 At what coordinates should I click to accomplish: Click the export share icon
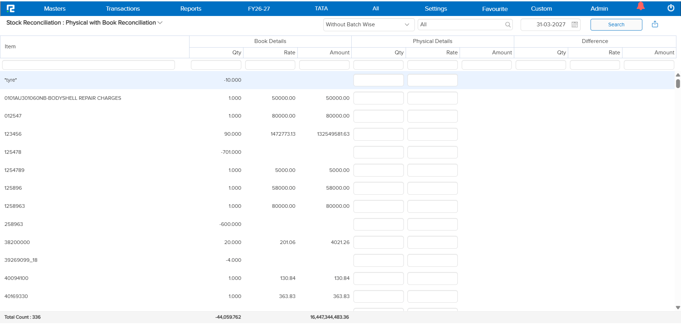tap(655, 24)
